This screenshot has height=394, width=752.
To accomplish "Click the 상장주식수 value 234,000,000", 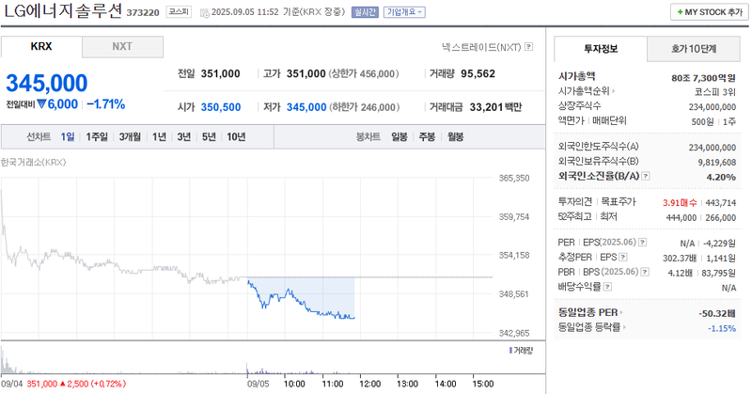I will coord(713,107).
